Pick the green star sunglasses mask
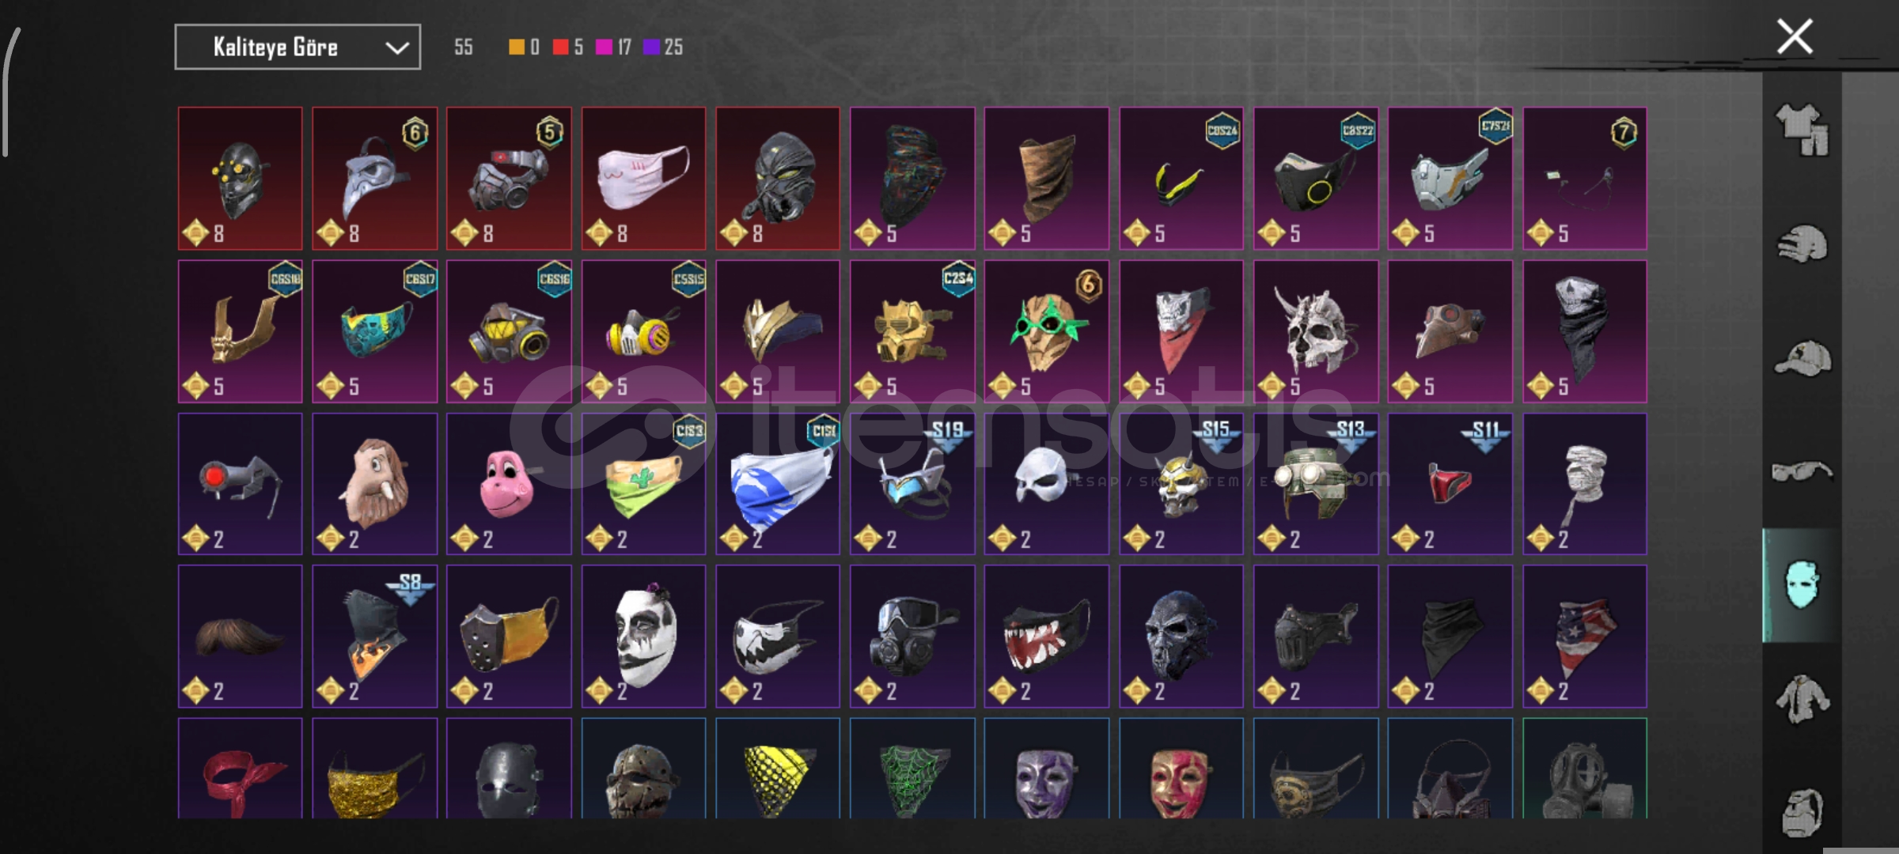The height and width of the screenshot is (854, 1899). (1046, 331)
